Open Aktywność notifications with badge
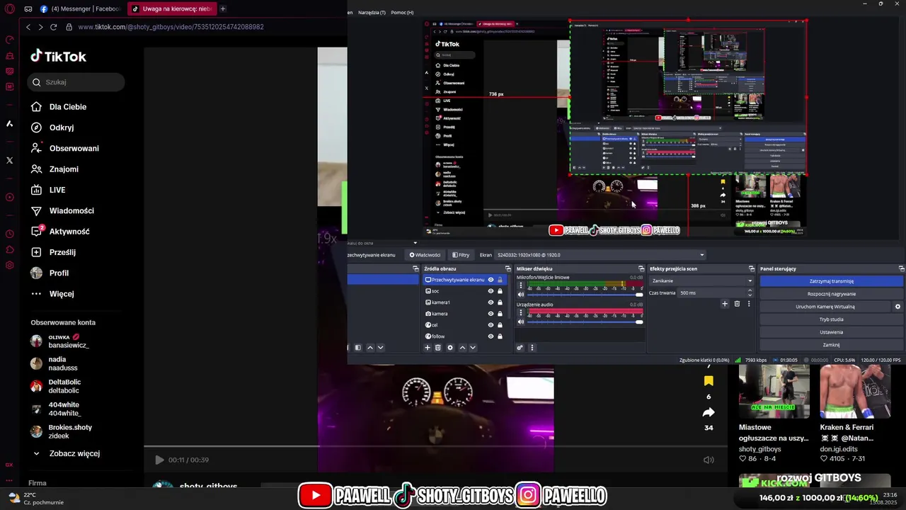The width and height of the screenshot is (906, 510). [x=60, y=232]
